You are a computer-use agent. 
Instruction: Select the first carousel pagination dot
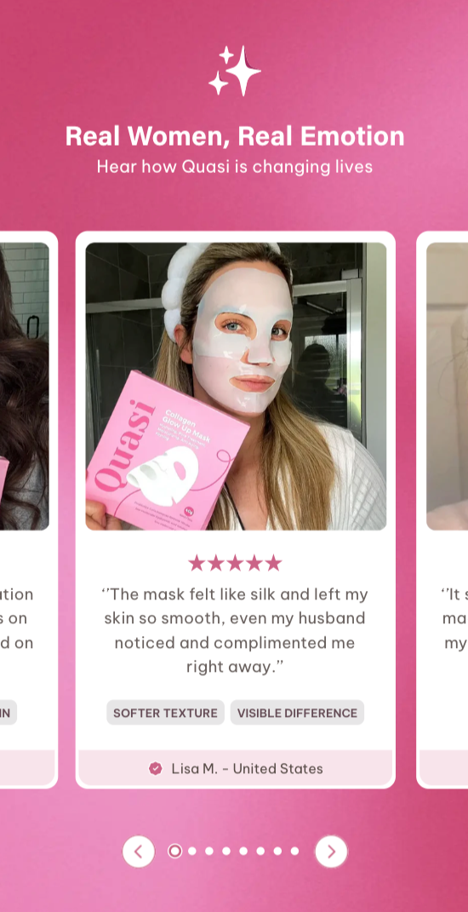pos(174,852)
